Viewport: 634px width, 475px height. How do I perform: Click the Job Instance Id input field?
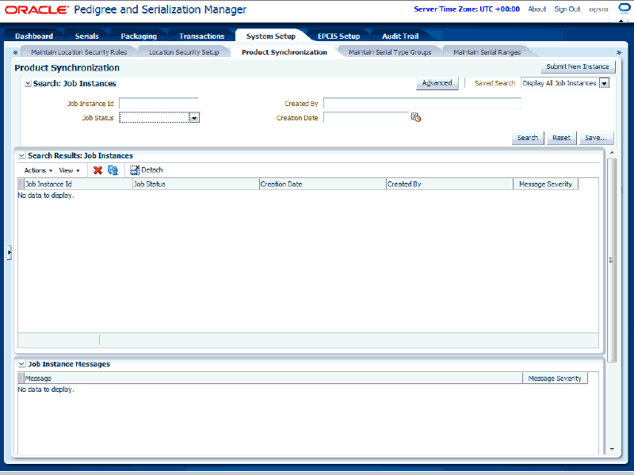[x=158, y=104]
